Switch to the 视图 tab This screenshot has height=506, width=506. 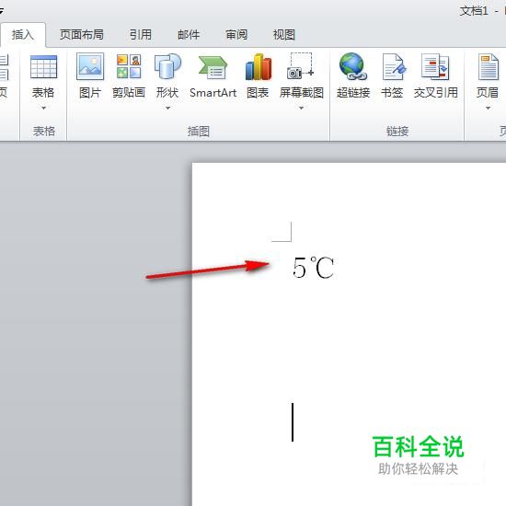284,35
